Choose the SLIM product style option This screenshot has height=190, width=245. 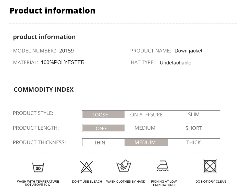click(x=194, y=114)
